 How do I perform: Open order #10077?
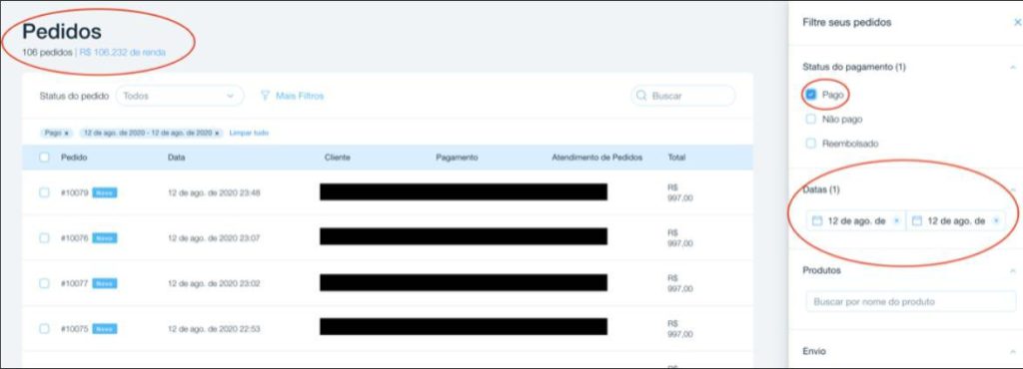pos(74,283)
